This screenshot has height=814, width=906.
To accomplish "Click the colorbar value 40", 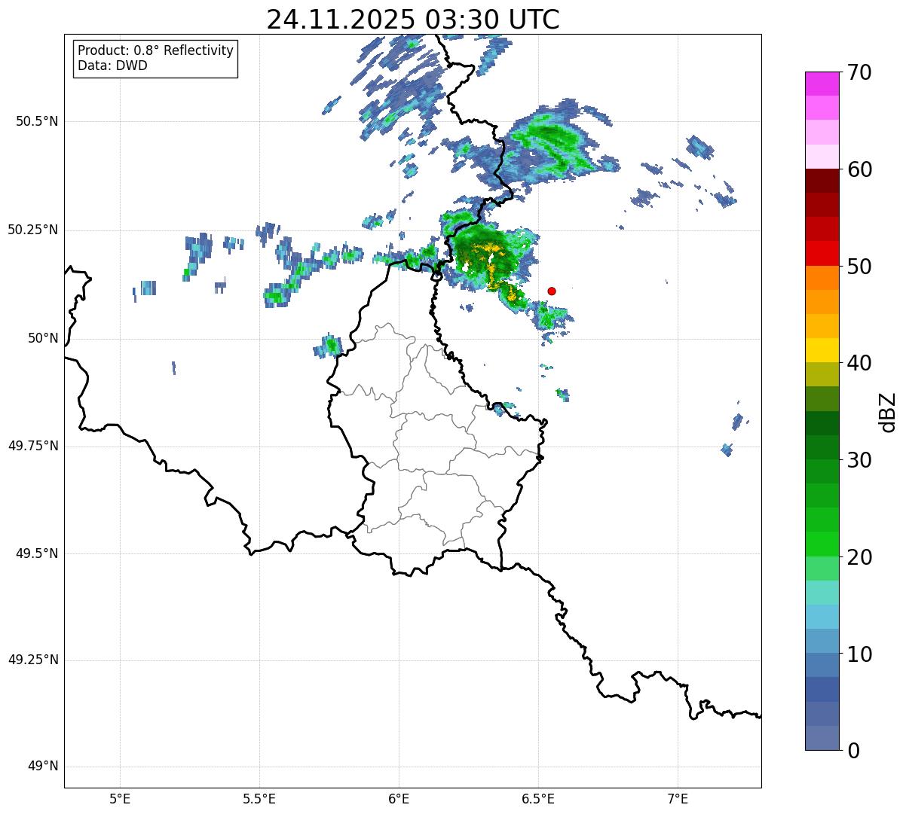I will coord(859,363).
